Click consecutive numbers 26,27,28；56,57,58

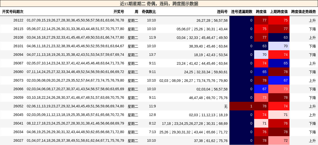[x=212, y=20]
